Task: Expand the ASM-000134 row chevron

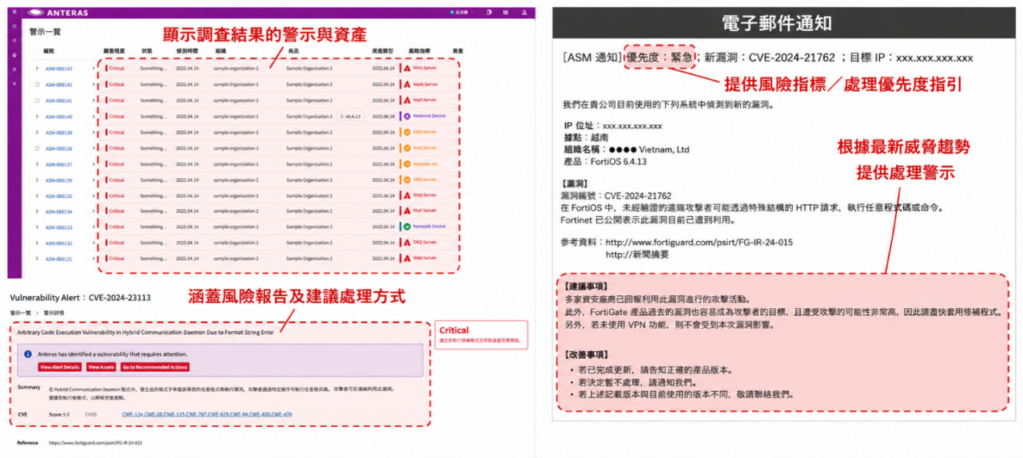Action: [x=37, y=211]
